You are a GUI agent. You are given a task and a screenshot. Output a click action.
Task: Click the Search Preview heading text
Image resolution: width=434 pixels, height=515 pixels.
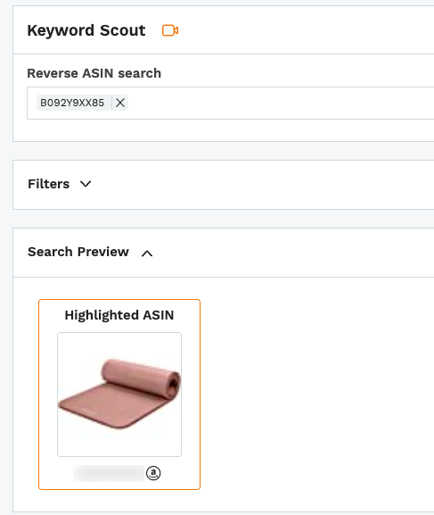pyautogui.click(x=78, y=252)
